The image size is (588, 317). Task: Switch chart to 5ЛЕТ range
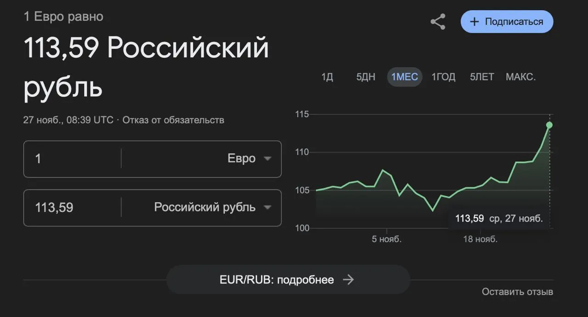(x=482, y=77)
